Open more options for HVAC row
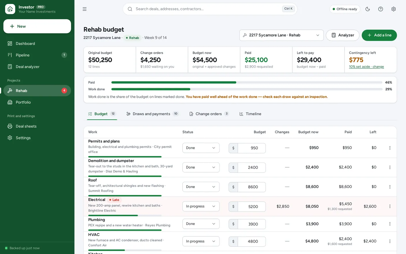This screenshot has width=406, height=254. point(390,241)
